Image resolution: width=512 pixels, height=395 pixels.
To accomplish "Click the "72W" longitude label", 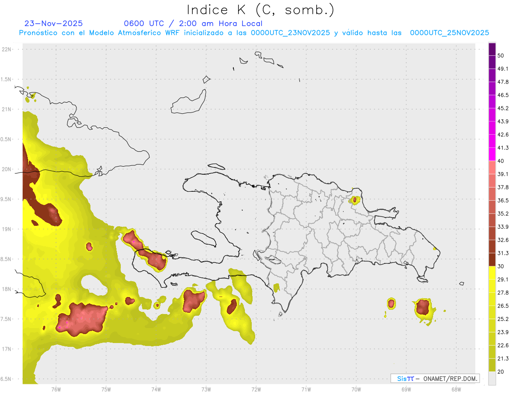I will [256, 389].
